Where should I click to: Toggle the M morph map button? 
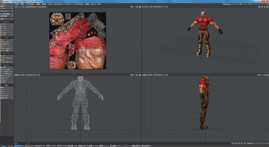239,143
